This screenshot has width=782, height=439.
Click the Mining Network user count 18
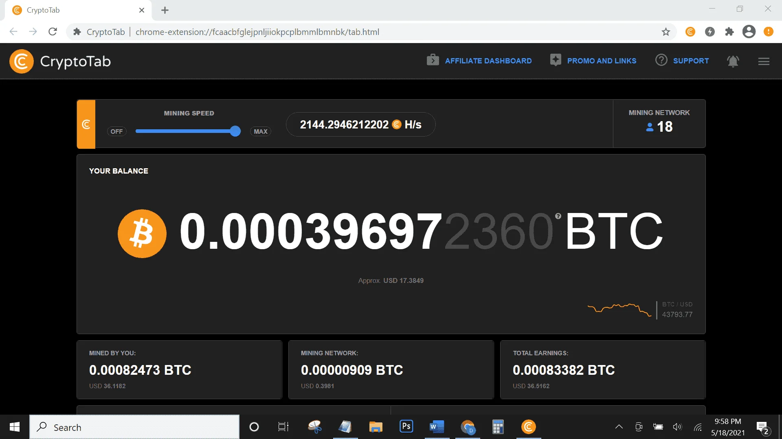(659, 127)
